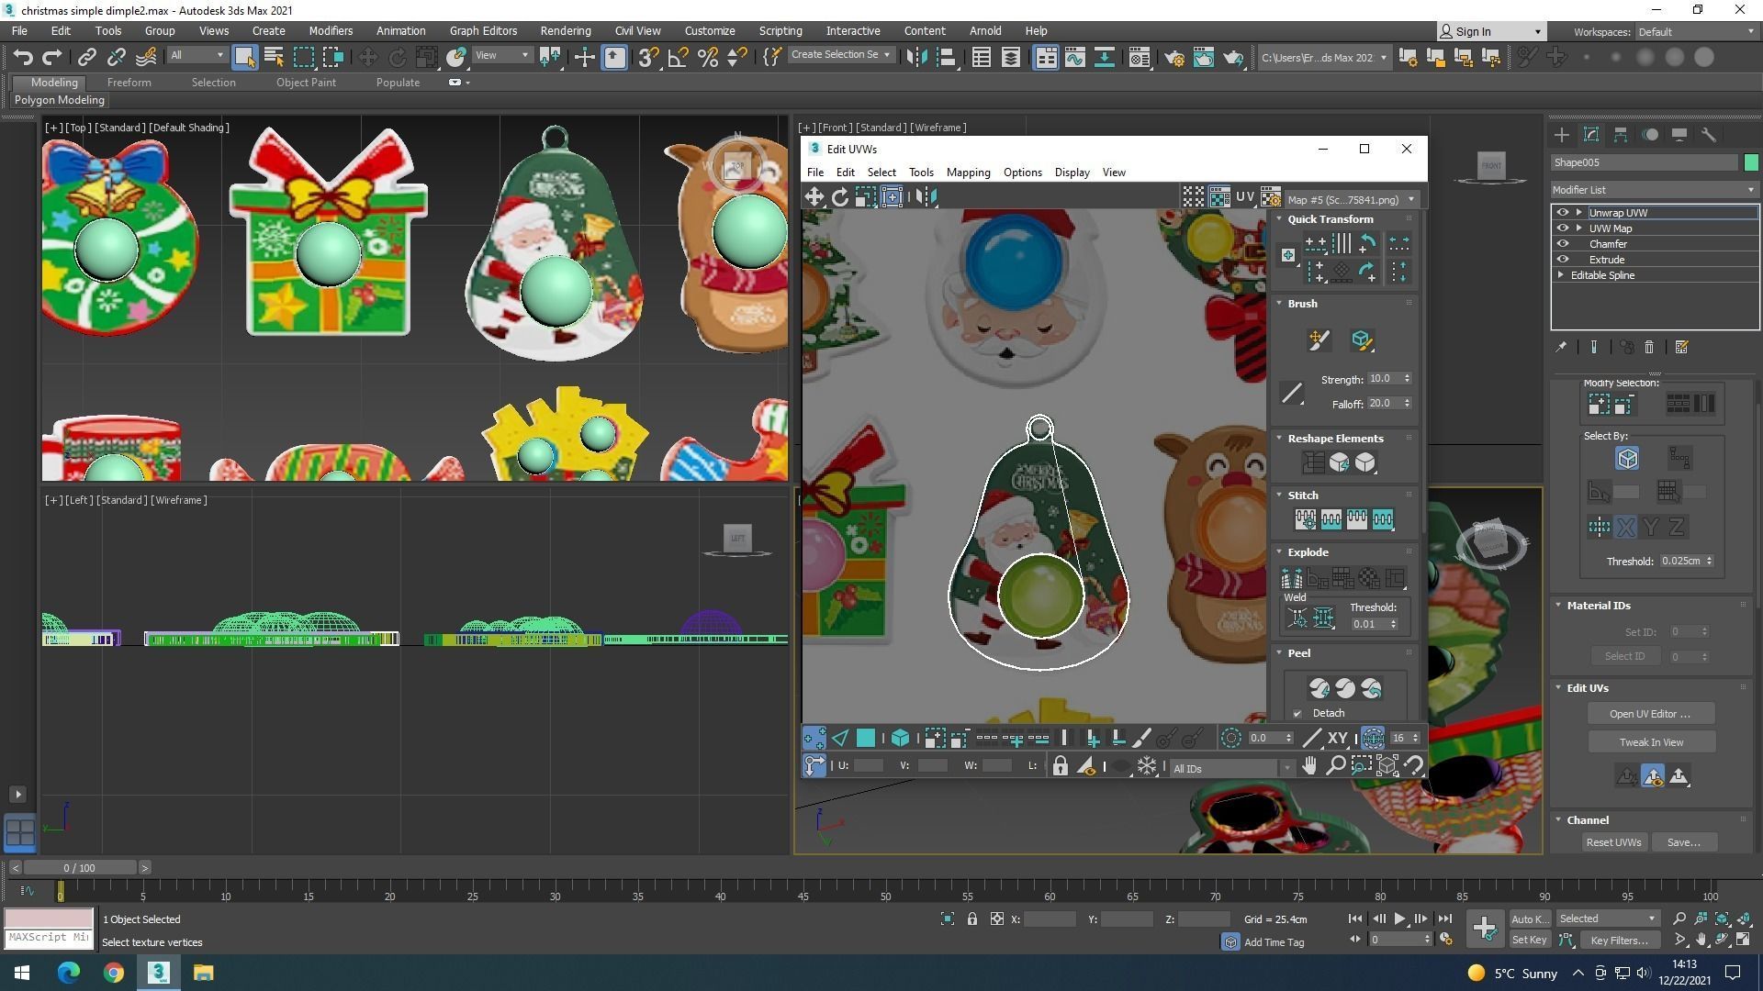Click the Pan View hand in Edit UVWs

pos(1309,765)
